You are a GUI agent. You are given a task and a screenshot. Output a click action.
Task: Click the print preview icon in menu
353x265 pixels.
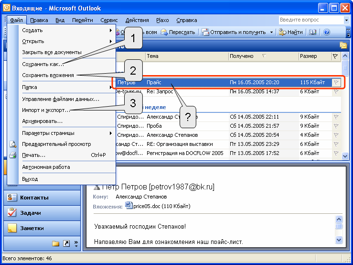tap(13, 144)
